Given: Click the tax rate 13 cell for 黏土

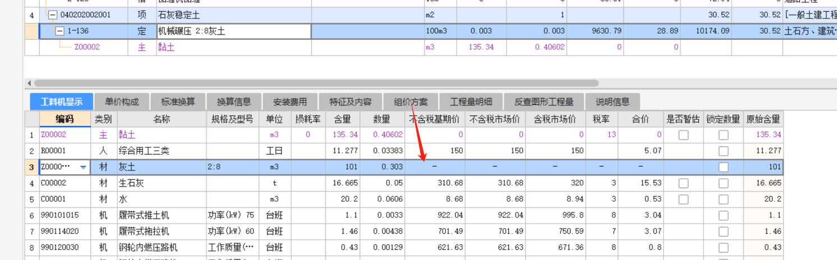Looking at the screenshot, I should click(x=601, y=135).
